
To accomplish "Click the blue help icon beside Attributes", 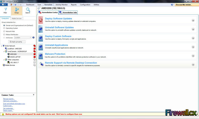I will pyautogui.click(x=33, y=38).
